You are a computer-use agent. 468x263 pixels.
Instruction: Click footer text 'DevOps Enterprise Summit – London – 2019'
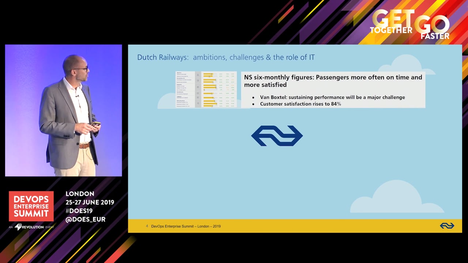(186, 226)
